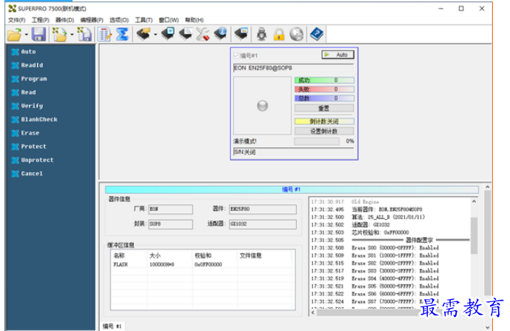Click the 封装 field showing SOP8
510x331 pixels.
170,224
